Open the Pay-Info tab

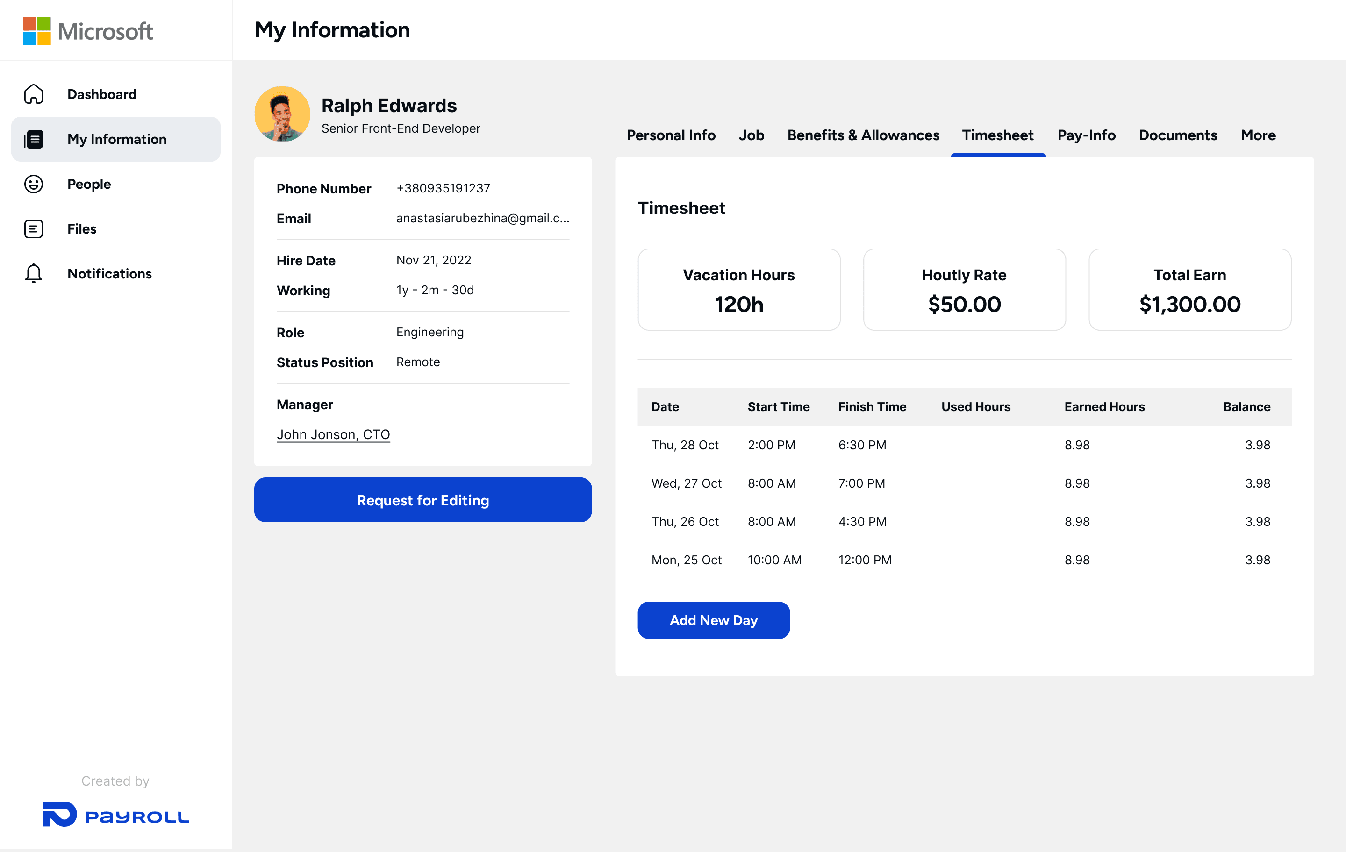pyautogui.click(x=1086, y=135)
